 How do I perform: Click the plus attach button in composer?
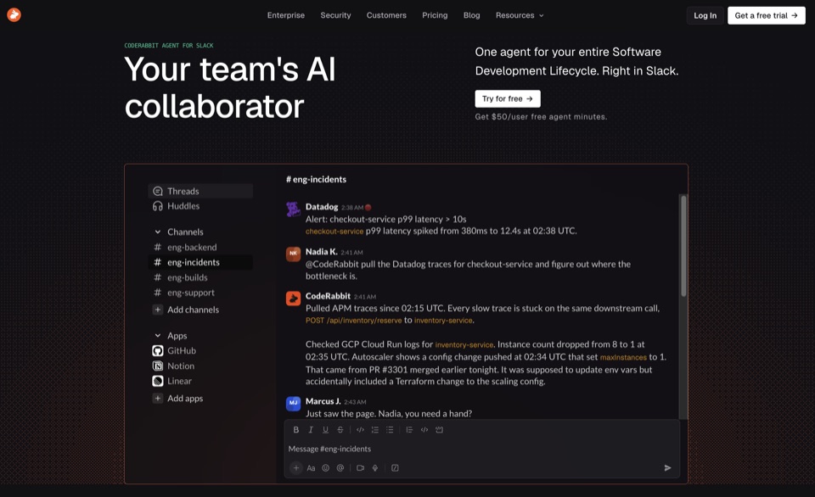tap(296, 468)
